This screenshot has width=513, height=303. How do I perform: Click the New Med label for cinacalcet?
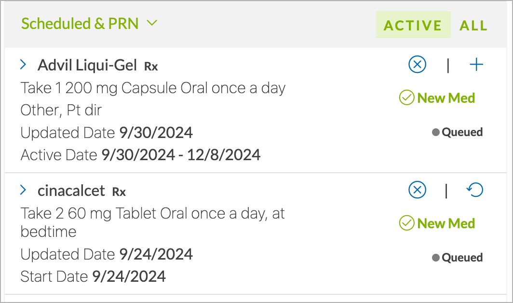coord(446,223)
